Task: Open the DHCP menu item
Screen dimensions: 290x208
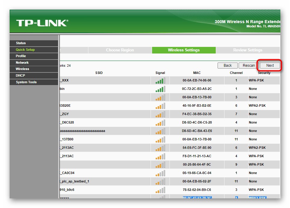Action: 20,76
